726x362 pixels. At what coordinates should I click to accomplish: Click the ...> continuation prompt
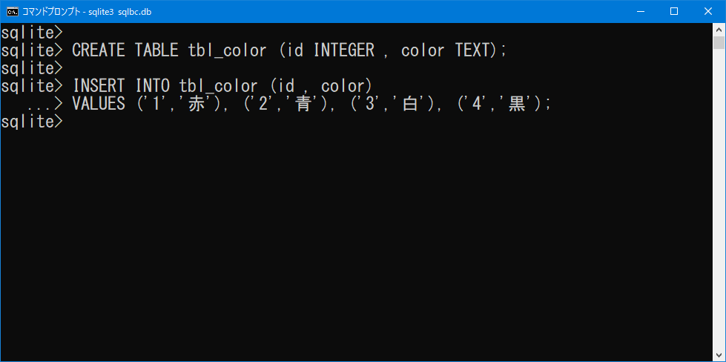(45, 105)
